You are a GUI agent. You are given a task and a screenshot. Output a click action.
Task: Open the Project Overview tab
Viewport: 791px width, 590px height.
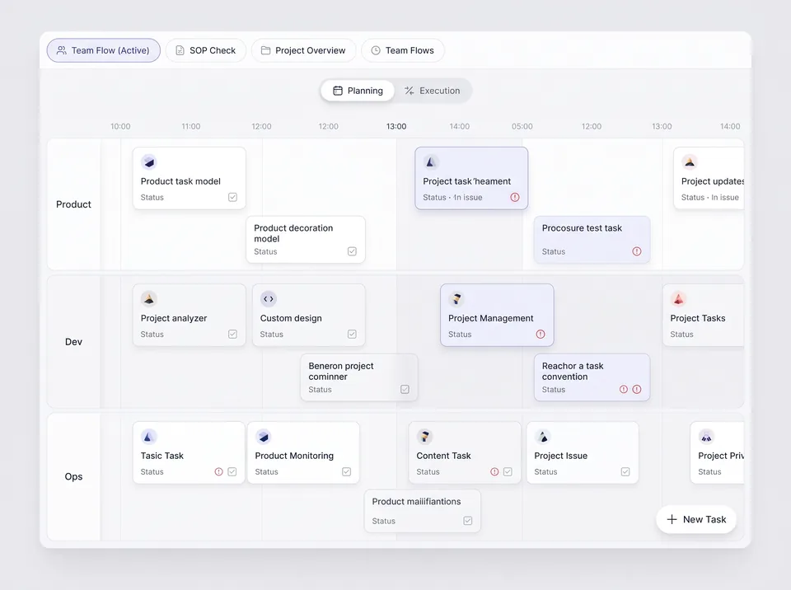coord(304,50)
